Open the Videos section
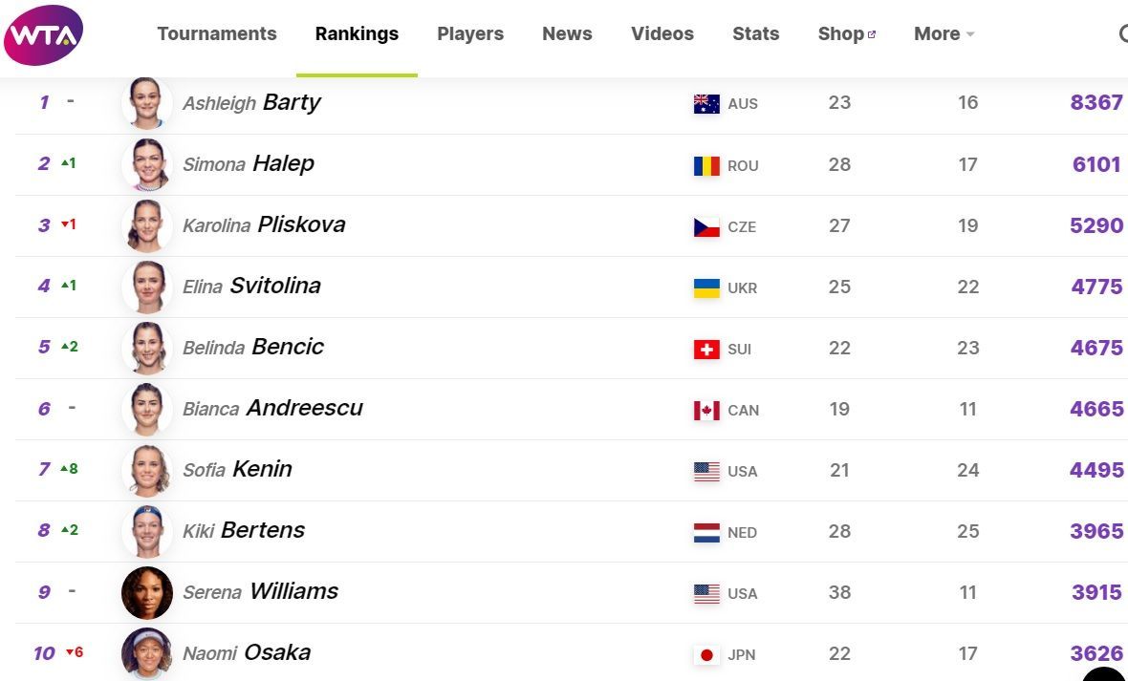The image size is (1128, 681). 662,34
